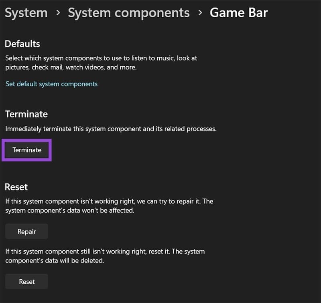Click the Terminate section title
The width and height of the screenshot is (321, 303).
click(26, 114)
